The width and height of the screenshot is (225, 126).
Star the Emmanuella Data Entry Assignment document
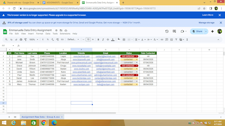tap(56, 30)
